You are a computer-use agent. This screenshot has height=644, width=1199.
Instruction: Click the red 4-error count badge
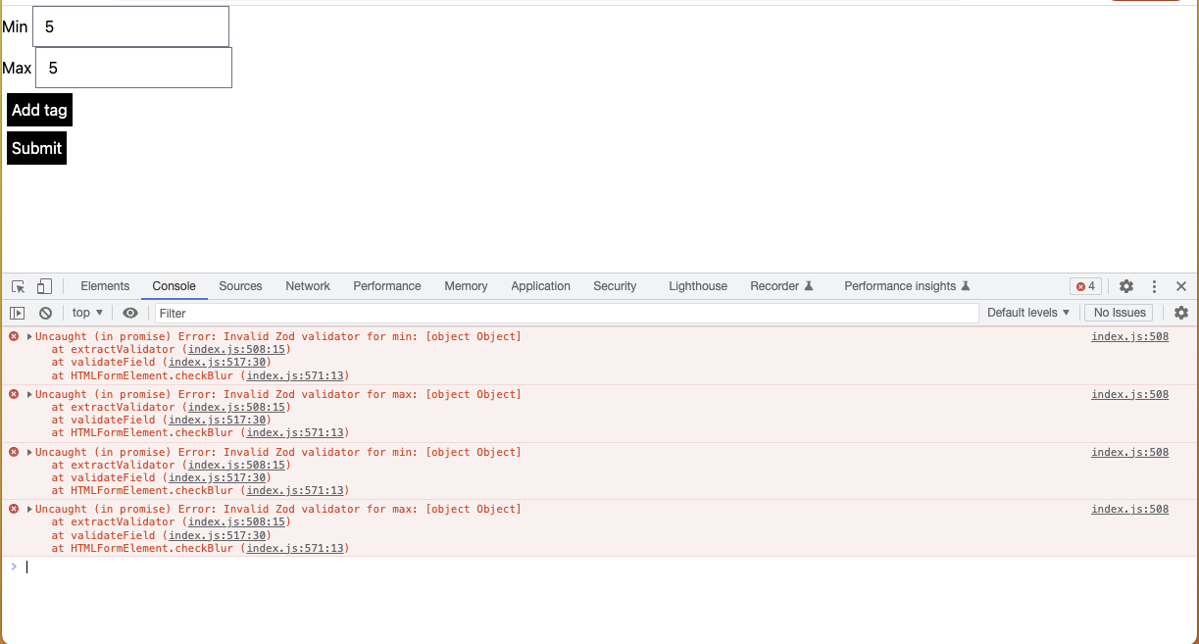(1085, 285)
